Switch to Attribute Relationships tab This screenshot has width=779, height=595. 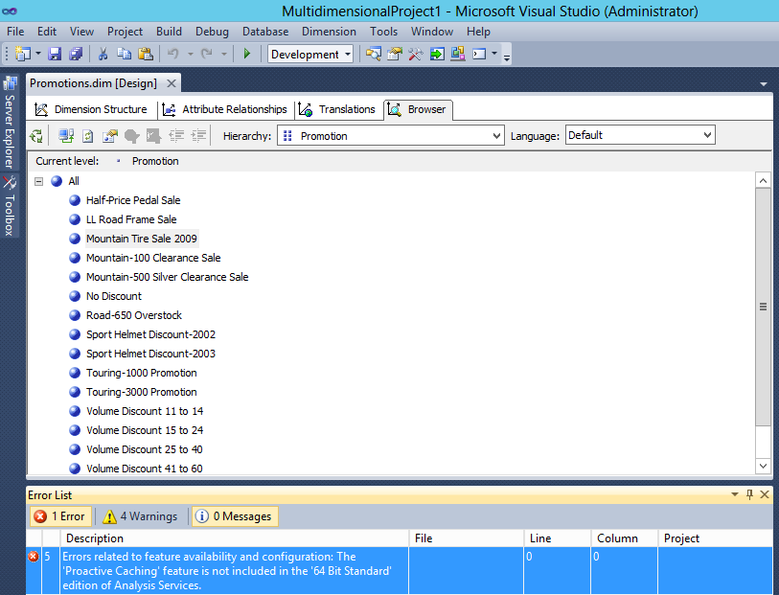[225, 109]
